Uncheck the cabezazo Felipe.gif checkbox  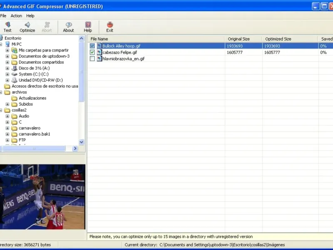92,52
